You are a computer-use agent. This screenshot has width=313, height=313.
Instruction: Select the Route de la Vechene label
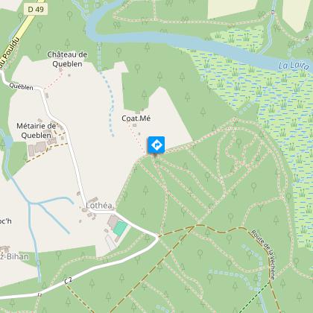pyautogui.click(x=263, y=254)
